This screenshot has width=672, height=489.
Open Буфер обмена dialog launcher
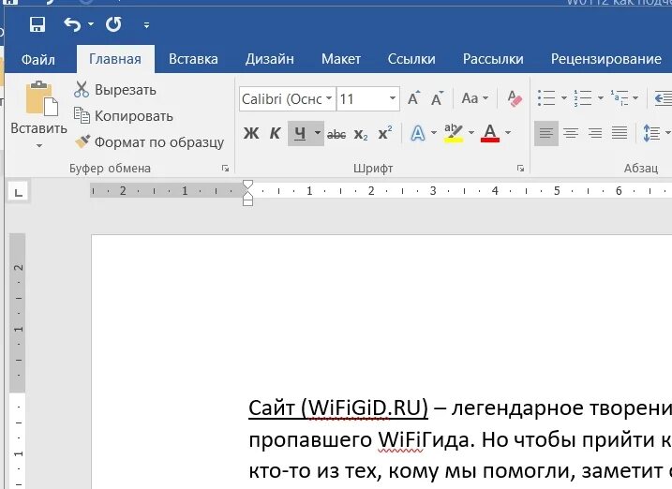pos(226,169)
